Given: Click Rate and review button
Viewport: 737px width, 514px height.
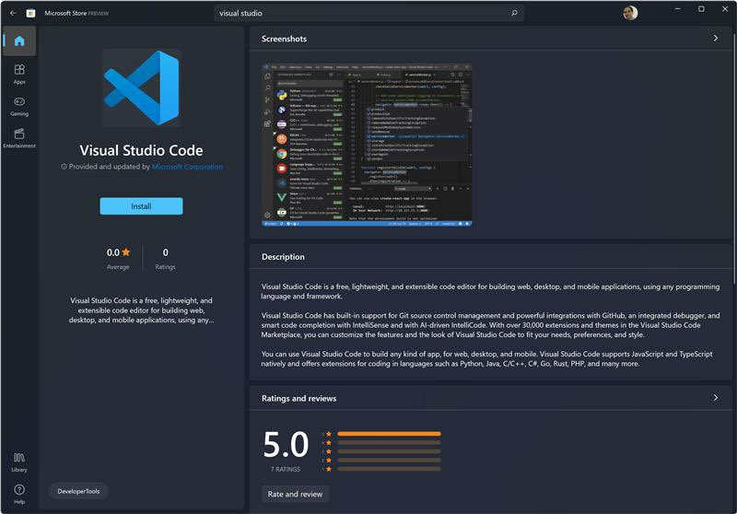Looking at the screenshot, I should pyautogui.click(x=295, y=494).
